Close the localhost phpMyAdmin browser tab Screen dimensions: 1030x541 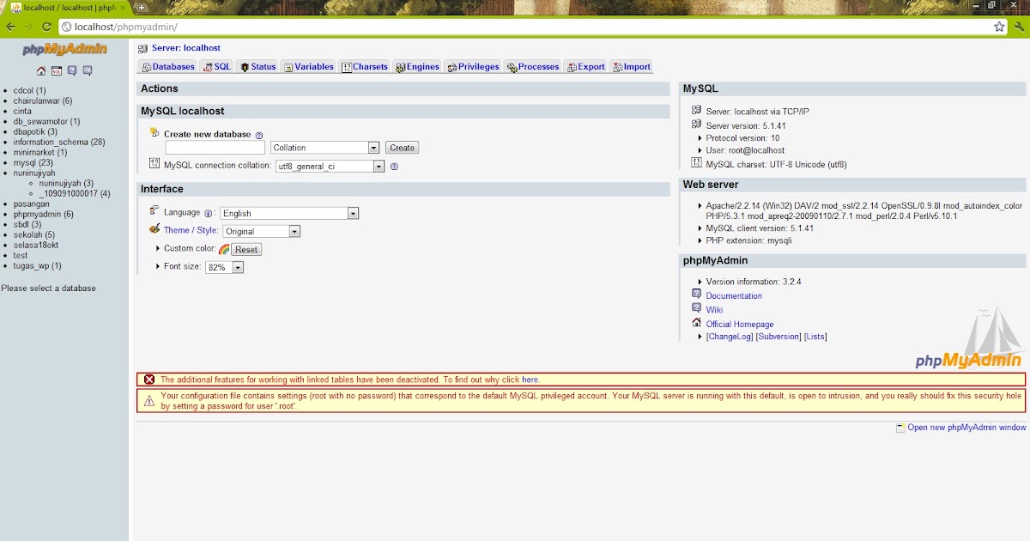(x=124, y=8)
